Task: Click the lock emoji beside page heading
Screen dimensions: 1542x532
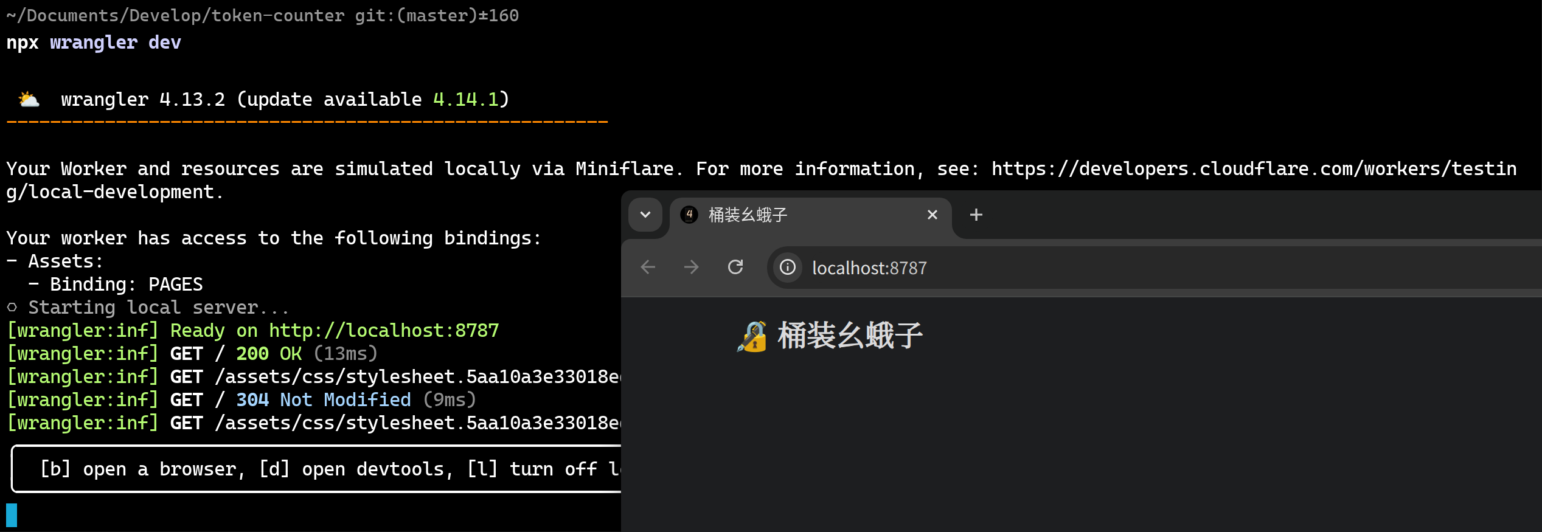Action: click(752, 336)
